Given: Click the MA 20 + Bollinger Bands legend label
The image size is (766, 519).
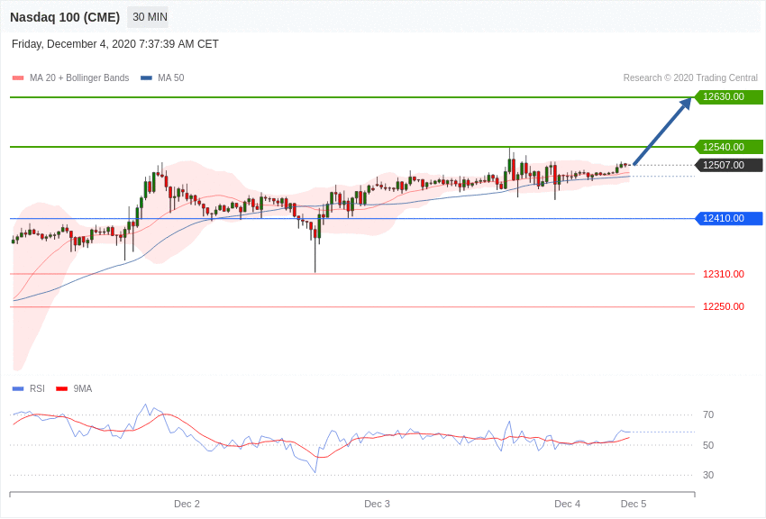Looking at the screenshot, I should pyautogui.click(x=79, y=77).
